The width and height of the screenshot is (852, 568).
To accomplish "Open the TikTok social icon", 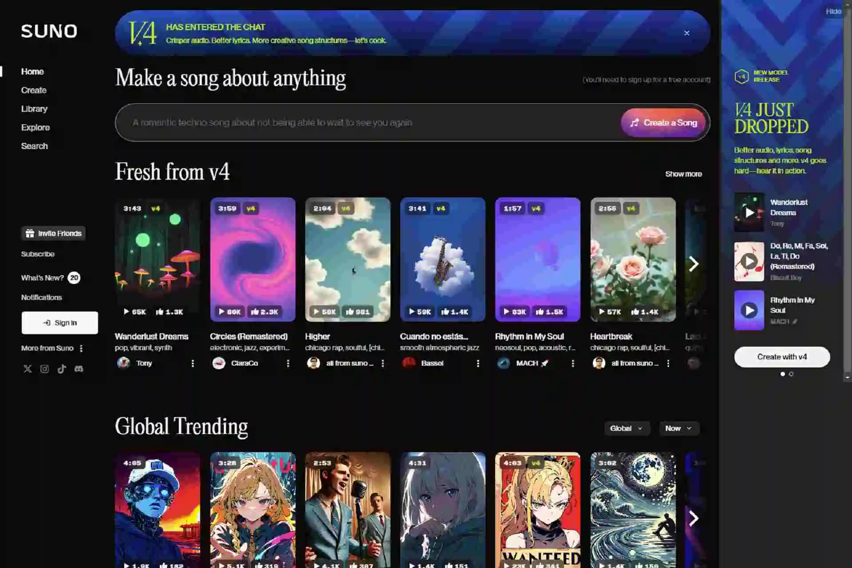I will point(62,369).
